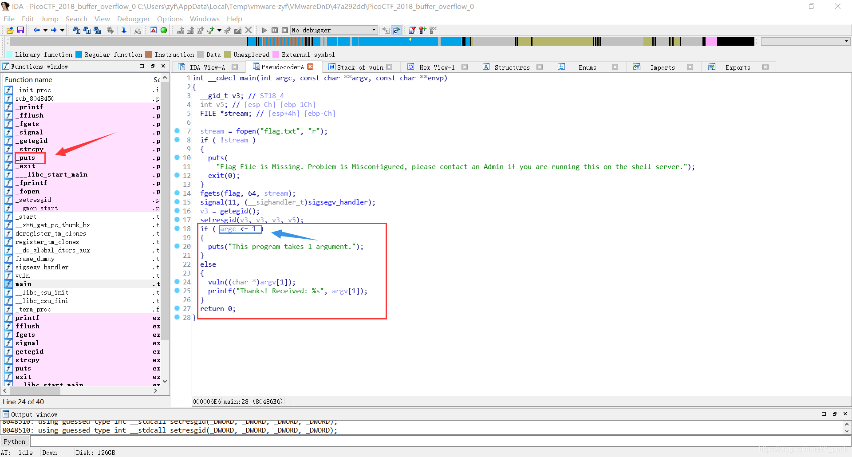Click the asterisk array toolbar icon
The width and height of the screenshot is (852, 457).
228,30
